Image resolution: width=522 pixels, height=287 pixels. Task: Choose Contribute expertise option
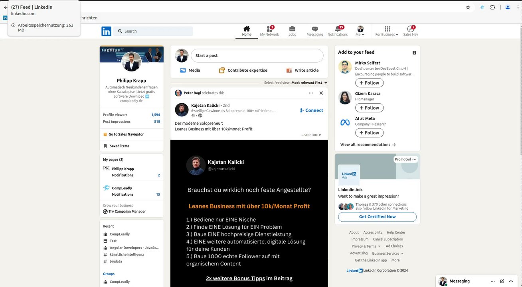pos(243,70)
